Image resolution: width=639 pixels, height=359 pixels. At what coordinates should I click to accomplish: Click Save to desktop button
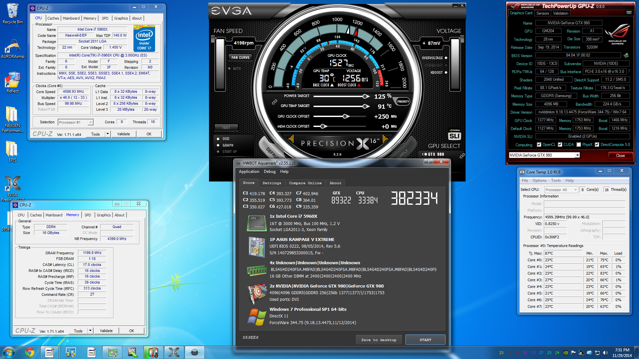(x=379, y=340)
